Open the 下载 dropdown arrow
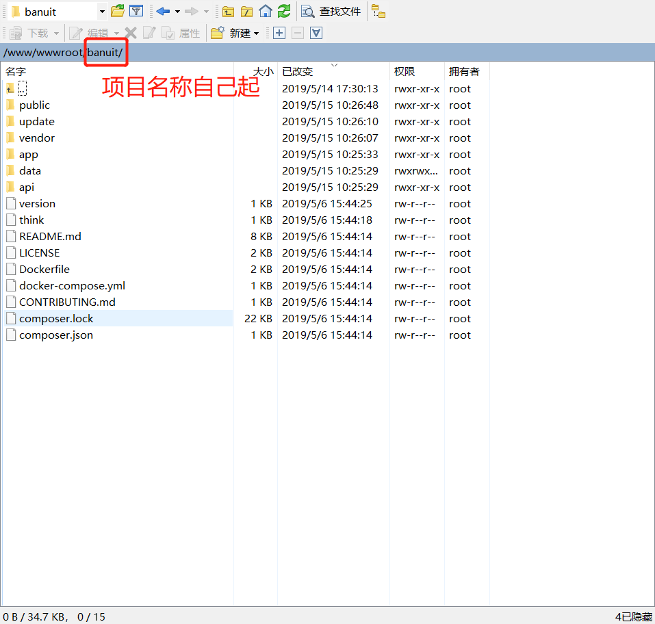This screenshot has width=655, height=624. coord(55,32)
